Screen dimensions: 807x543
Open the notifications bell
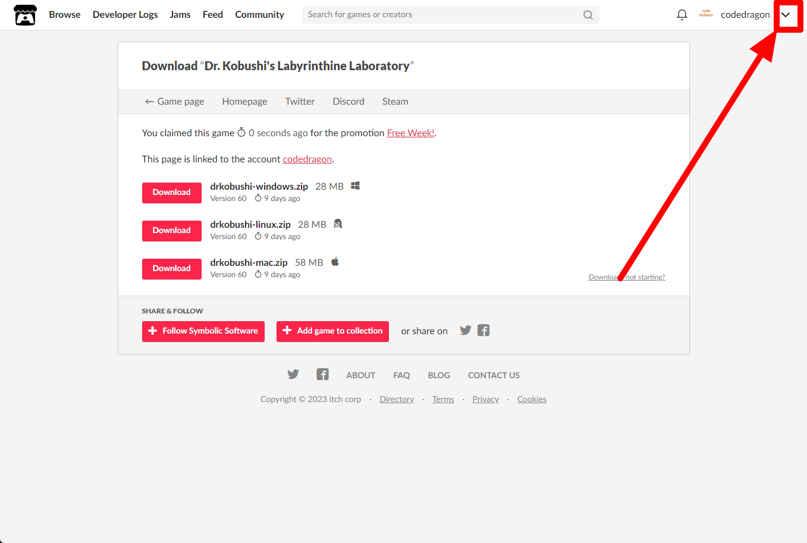[x=682, y=15]
